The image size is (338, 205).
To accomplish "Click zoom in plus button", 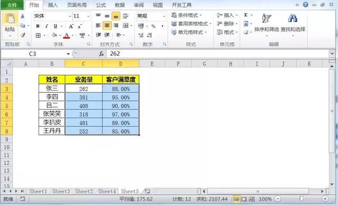I will click(x=325, y=199).
